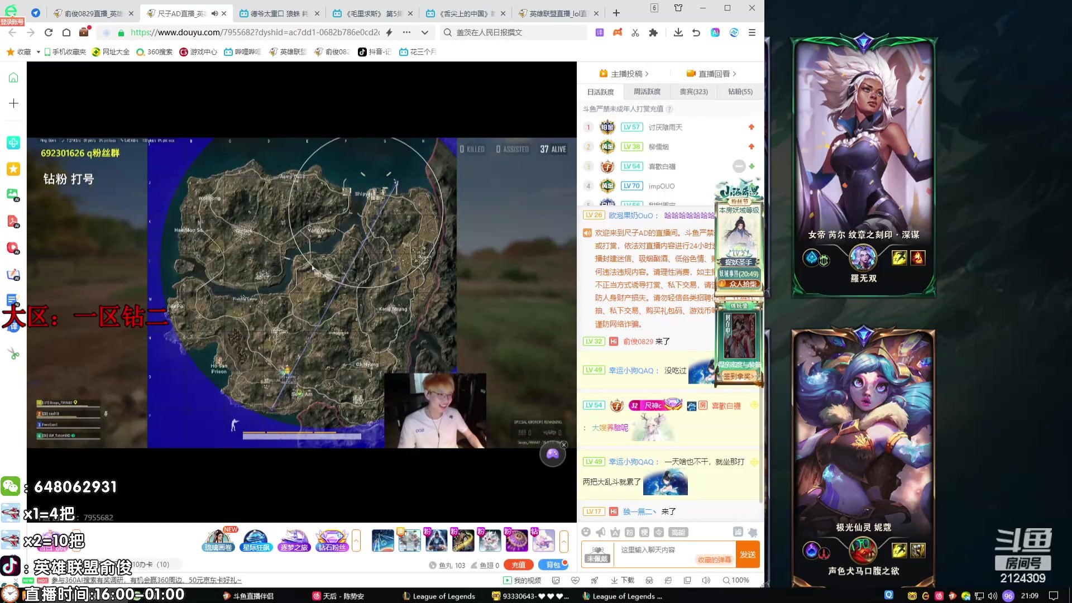This screenshot has height=603, width=1072.
Task: Click the 充值 recharge button
Action: (518, 565)
